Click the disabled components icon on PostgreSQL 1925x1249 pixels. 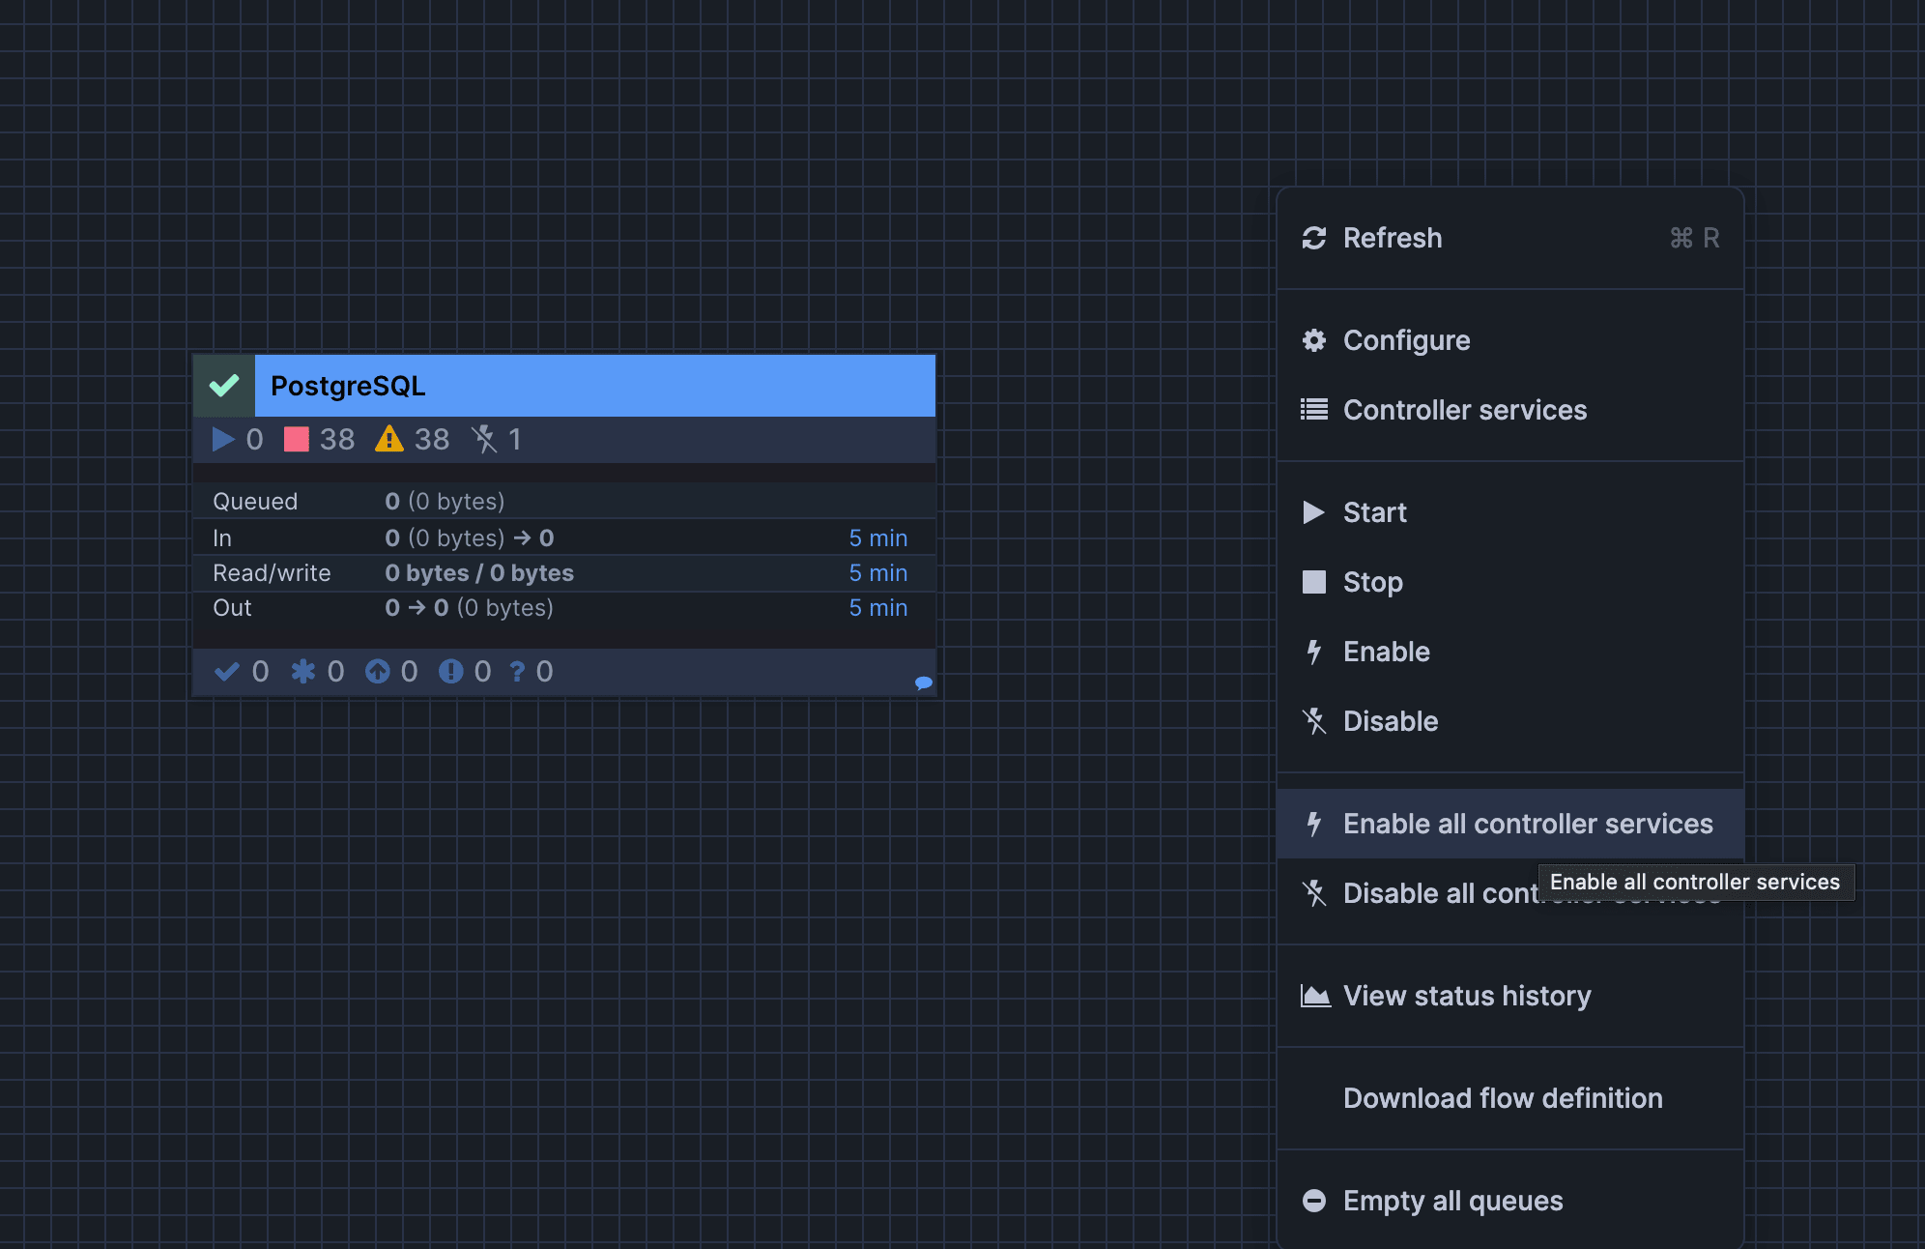click(x=484, y=440)
